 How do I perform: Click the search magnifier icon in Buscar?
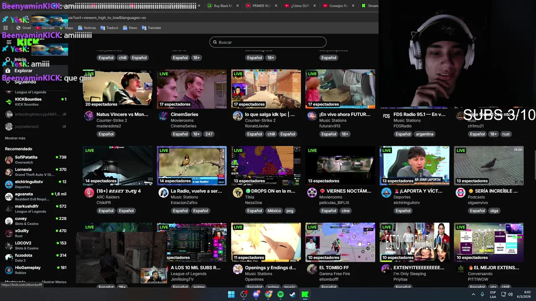215,42
